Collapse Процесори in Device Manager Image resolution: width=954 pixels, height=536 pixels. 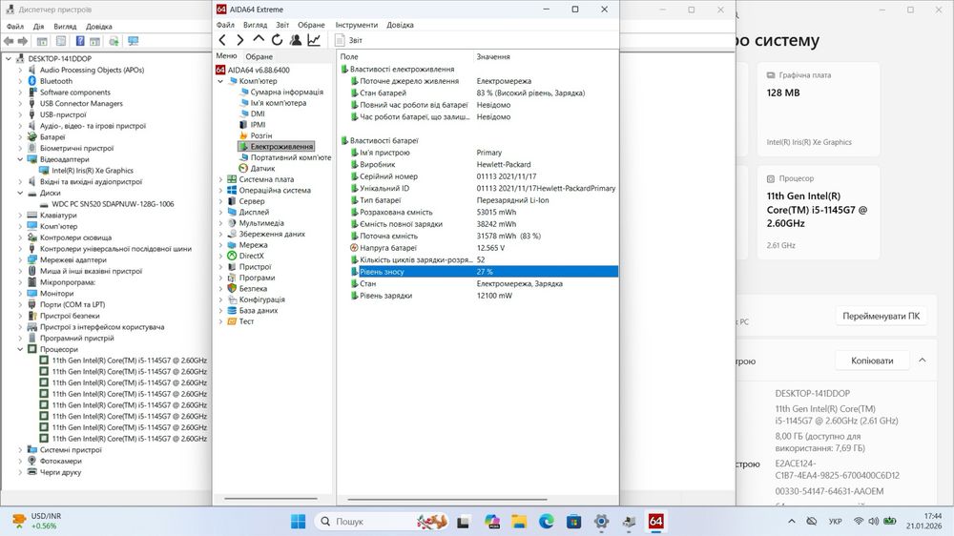click(x=20, y=349)
